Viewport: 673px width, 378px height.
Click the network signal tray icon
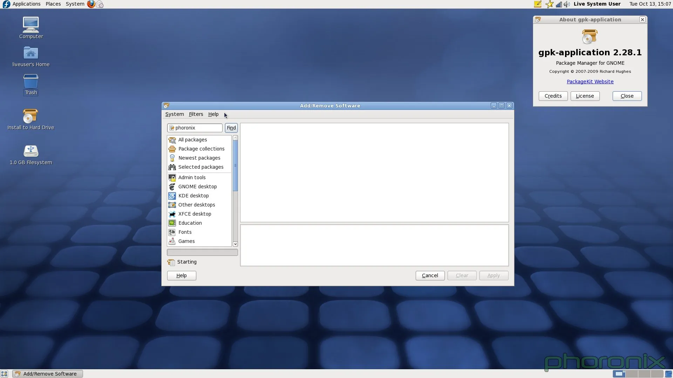point(559,4)
